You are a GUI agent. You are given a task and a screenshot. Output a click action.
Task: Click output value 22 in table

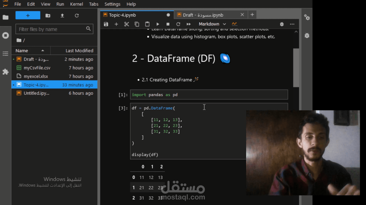point(151,188)
